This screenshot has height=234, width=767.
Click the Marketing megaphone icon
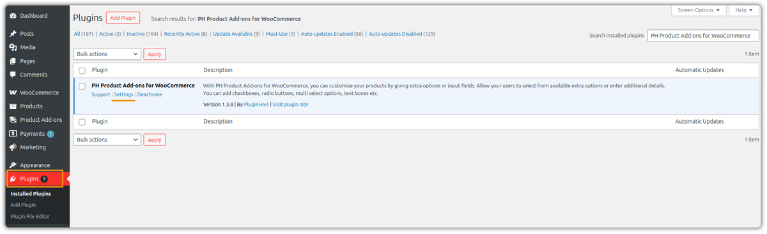click(13, 147)
